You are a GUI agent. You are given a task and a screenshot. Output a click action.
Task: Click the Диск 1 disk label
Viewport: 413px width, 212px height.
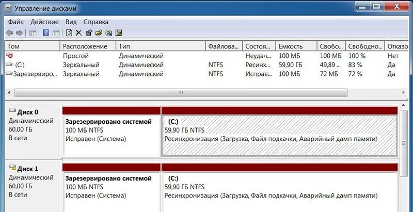(28, 169)
